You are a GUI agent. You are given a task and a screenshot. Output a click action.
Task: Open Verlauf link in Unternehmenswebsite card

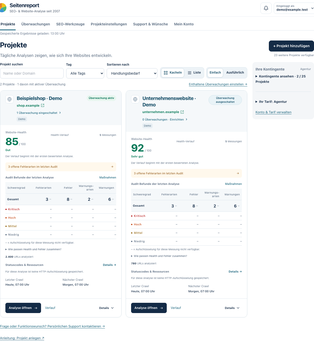tap(176, 308)
